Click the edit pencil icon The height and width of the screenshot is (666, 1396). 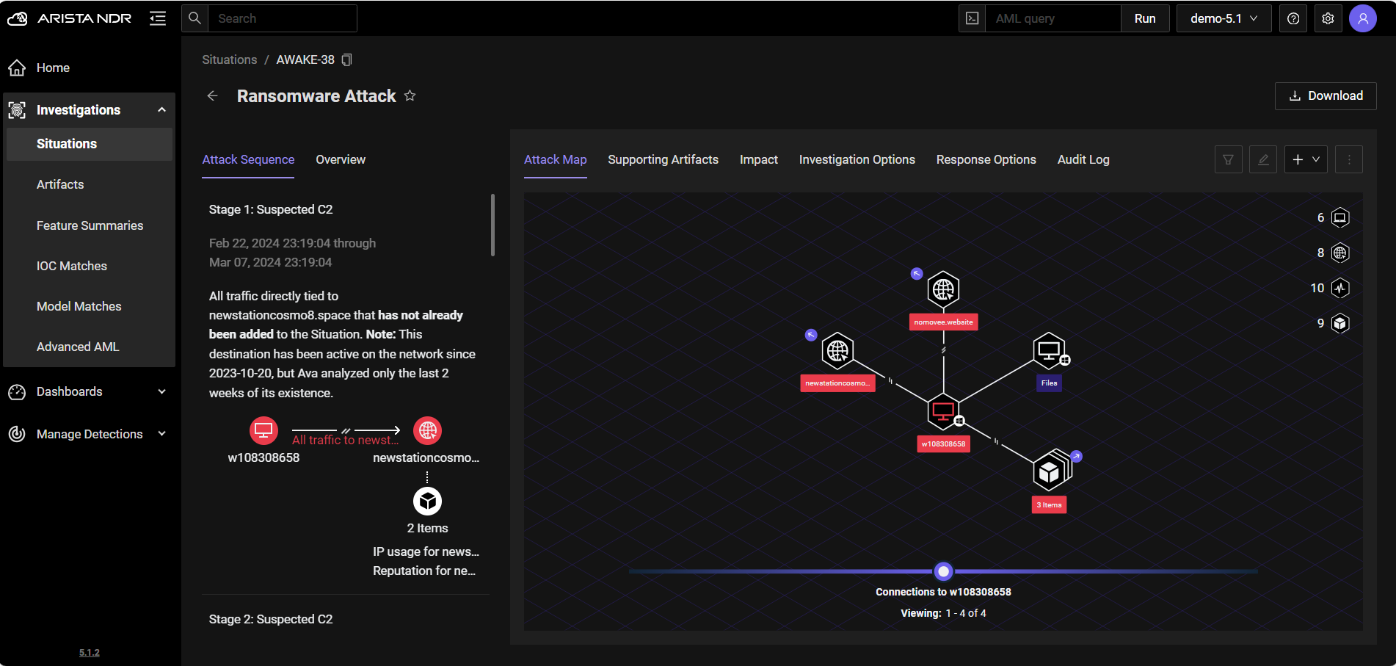coord(1263,159)
